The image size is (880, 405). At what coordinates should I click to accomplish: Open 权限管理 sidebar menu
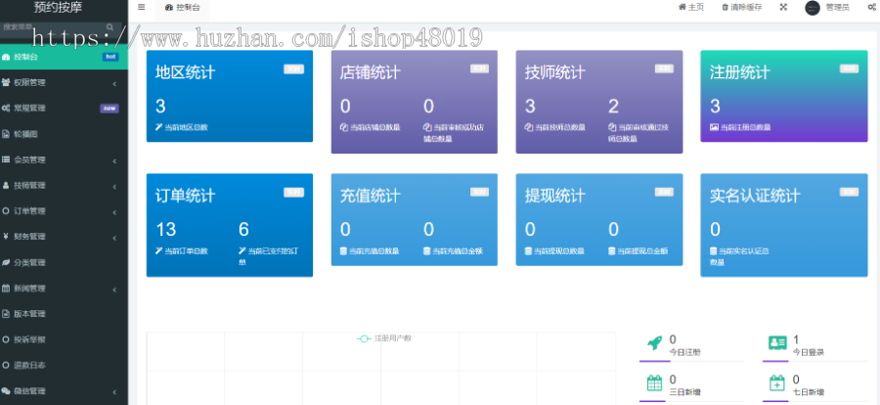pos(64,82)
